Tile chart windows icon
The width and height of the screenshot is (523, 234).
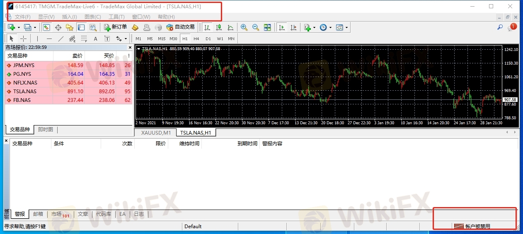(x=267, y=27)
